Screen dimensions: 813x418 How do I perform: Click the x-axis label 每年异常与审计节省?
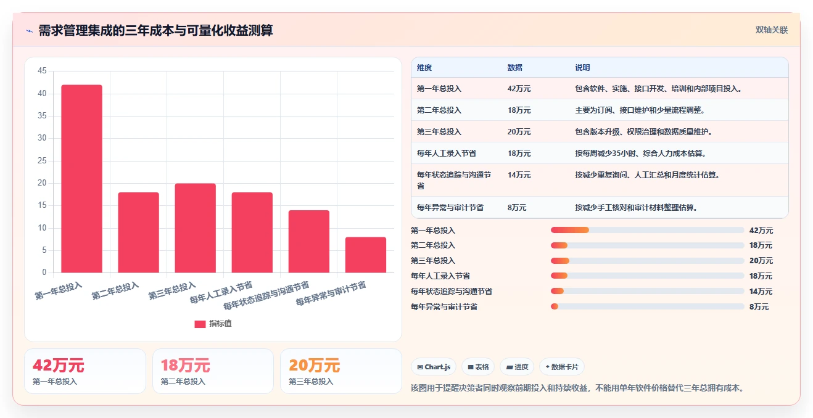point(331,294)
